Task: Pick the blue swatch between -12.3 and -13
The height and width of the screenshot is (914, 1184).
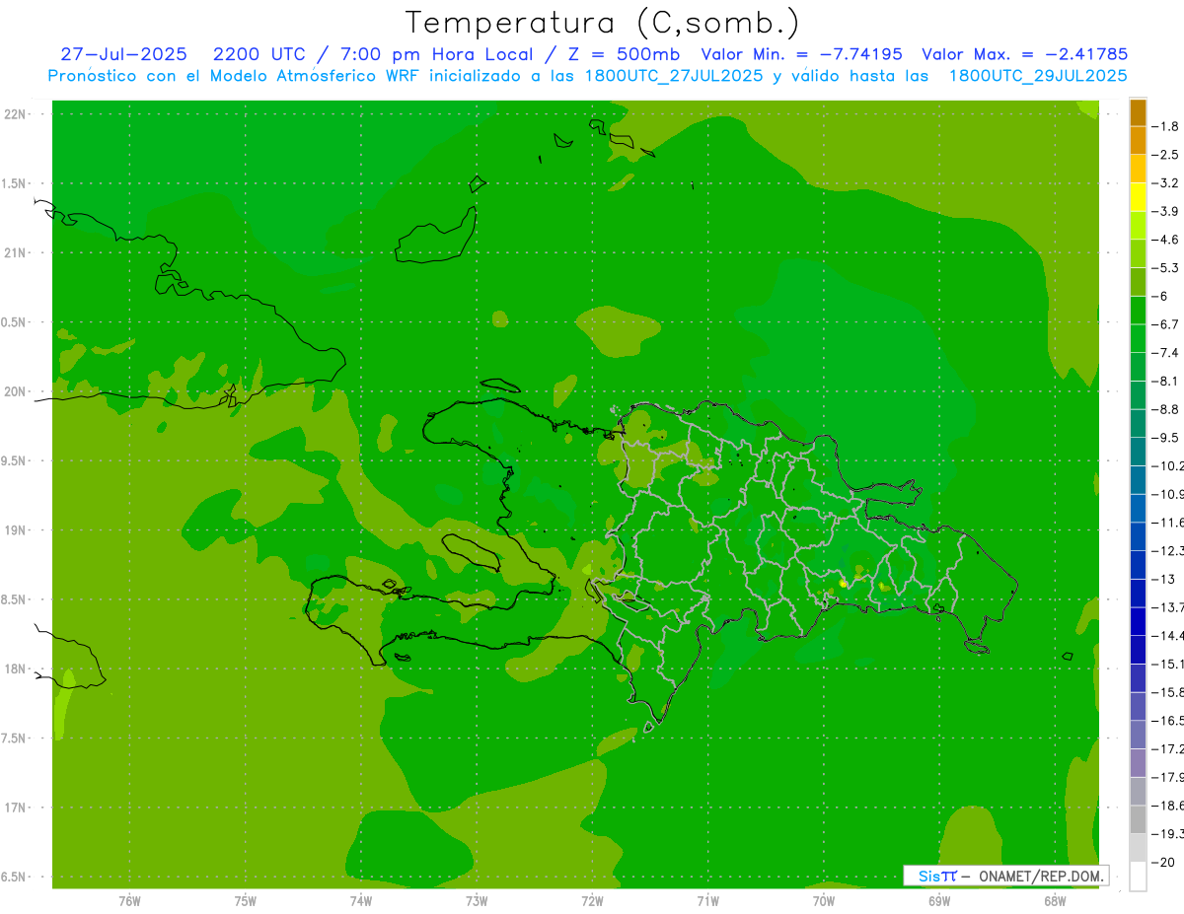Action: click(x=1138, y=565)
